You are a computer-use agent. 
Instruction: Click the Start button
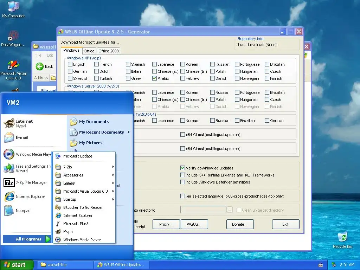tap(17, 265)
